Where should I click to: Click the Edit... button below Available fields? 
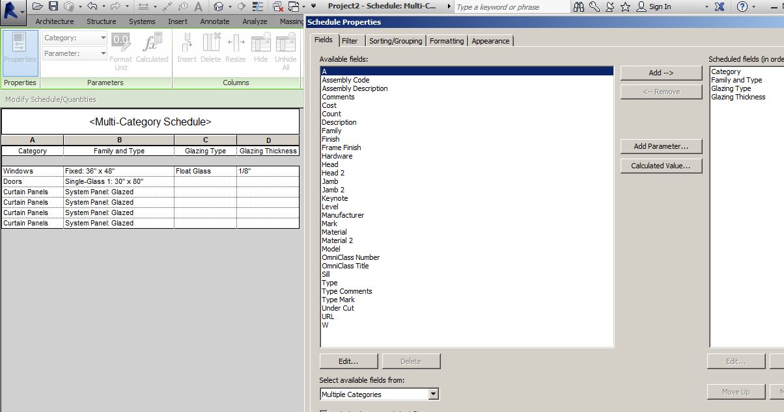[x=349, y=361]
